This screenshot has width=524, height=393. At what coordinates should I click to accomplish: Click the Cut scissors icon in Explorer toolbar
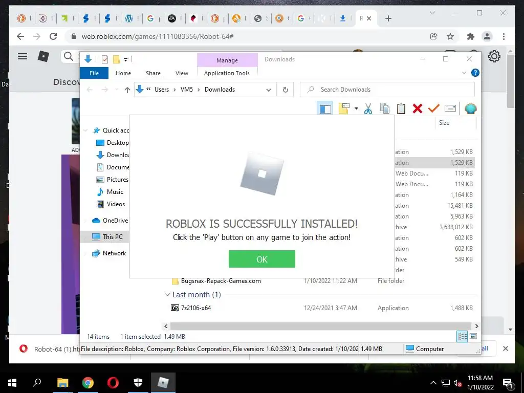click(368, 108)
